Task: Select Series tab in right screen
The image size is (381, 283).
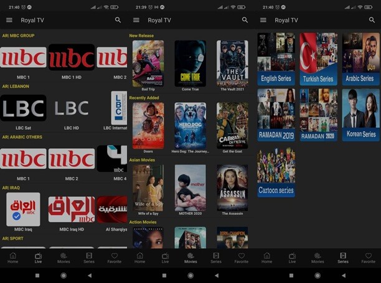Action: coord(343,258)
